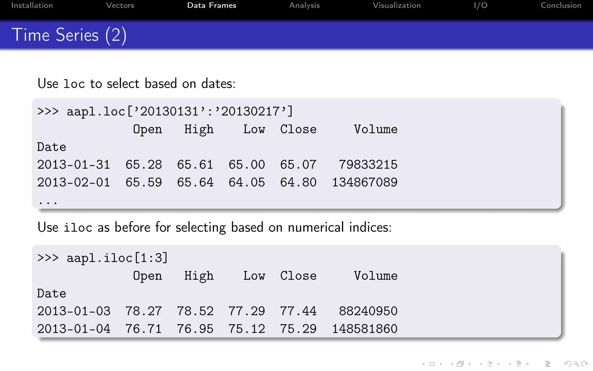The height and width of the screenshot is (371, 593).
Task: Click date 2013-01-04 in second table
Action: (74, 329)
